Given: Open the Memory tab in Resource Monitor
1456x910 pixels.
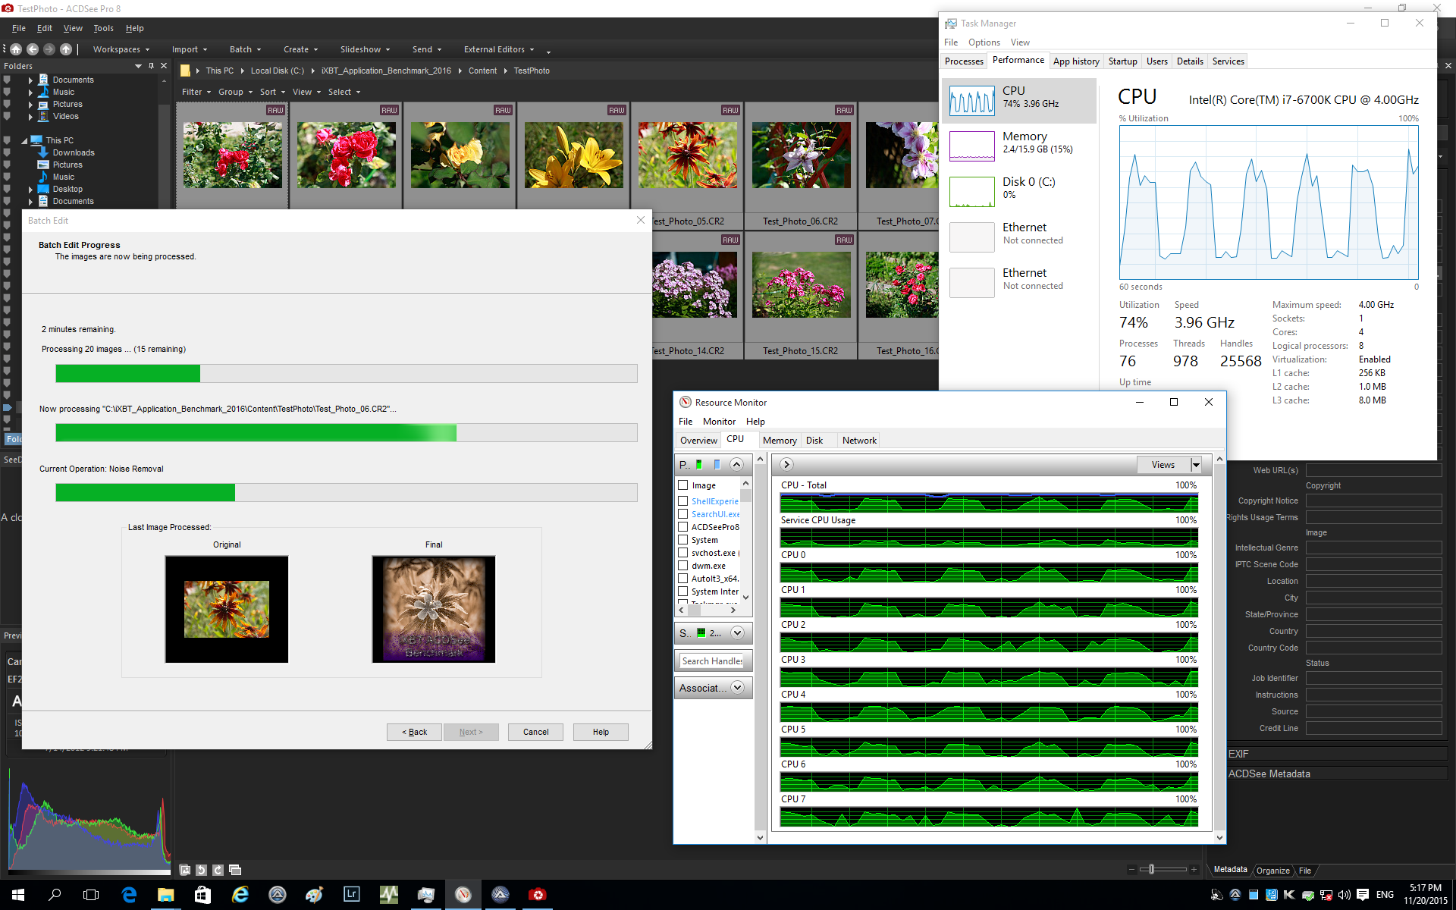Looking at the screenshot, I should point(779,441).
